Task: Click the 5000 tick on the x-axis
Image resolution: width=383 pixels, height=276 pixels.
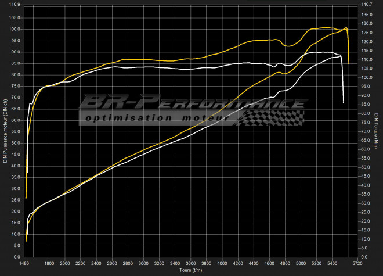Action: coord(299,263)
